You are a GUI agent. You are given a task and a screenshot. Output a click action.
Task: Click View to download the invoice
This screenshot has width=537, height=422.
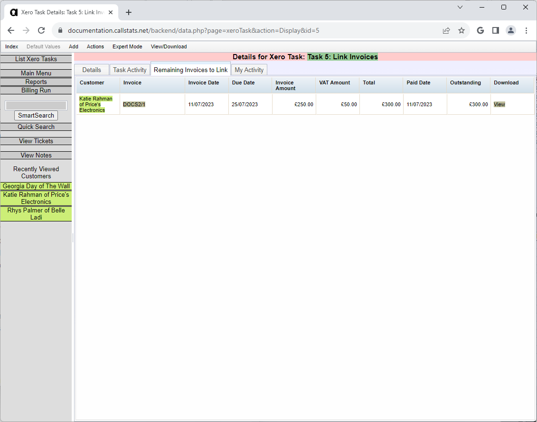pos(499,104)
